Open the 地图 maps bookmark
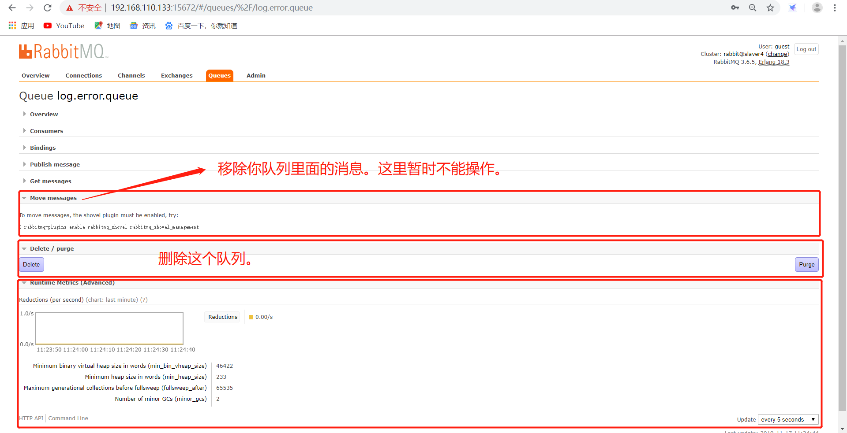The width and height of the screenshot is (847, 433). pos(107,26)
